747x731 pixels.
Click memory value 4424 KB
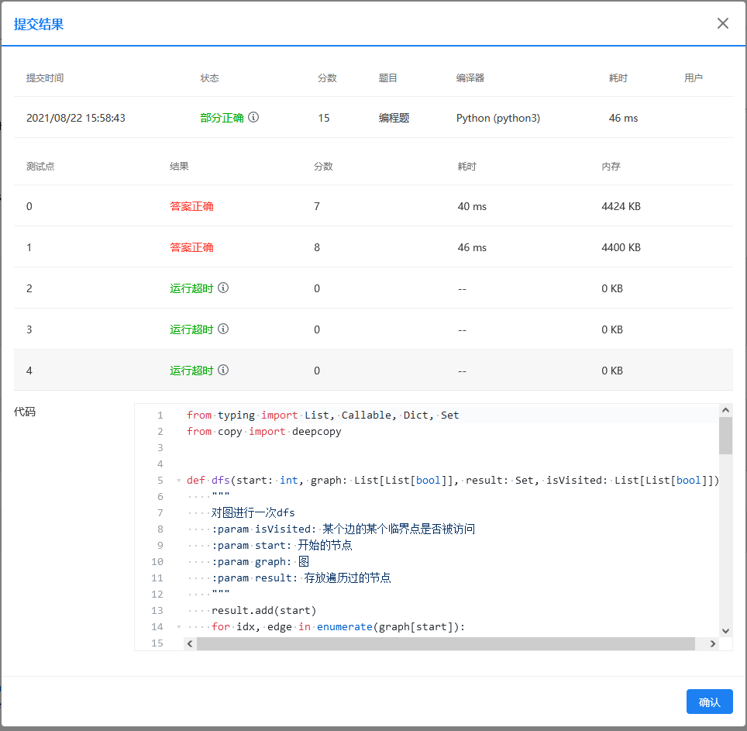pos(621,206)
